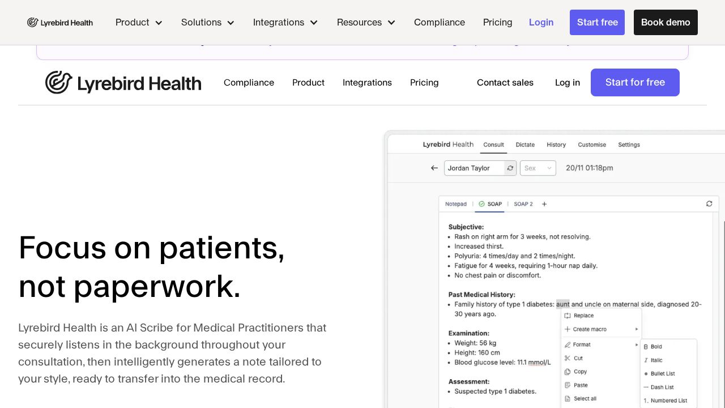725x408 pixels.
Task: Click Log in next to Contact sales
Action: pos(568,83)
